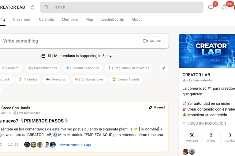Open the category filter settings icon
The width and height of the screenshot is (235, 156).
click(x=164, y=68)
